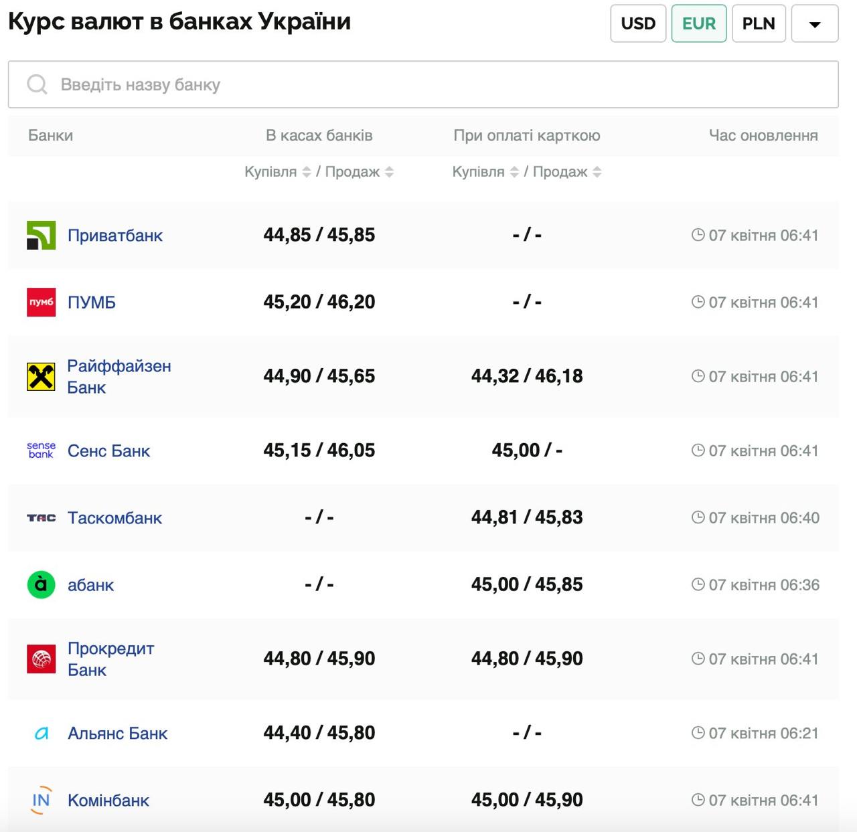The width and height of the screenshot is (857, 832).
Task: Click the Sense Bank logo icon
Action: click(41, 450)
